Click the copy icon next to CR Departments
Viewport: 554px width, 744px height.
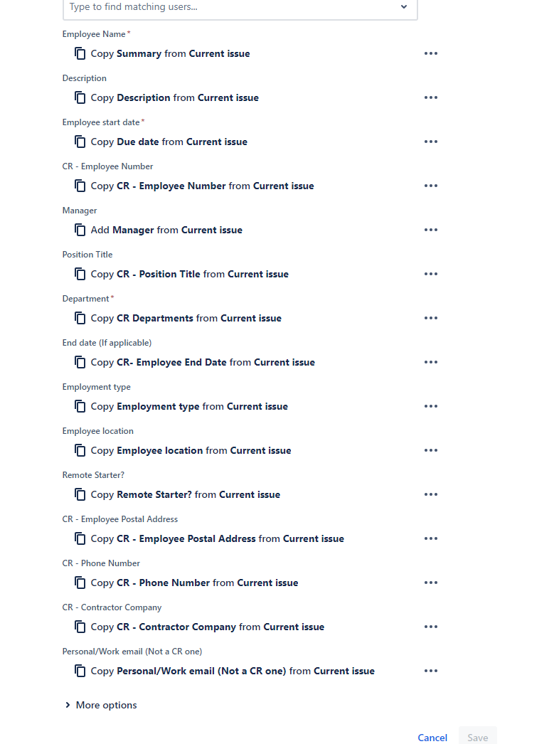[x=80, y=318]
